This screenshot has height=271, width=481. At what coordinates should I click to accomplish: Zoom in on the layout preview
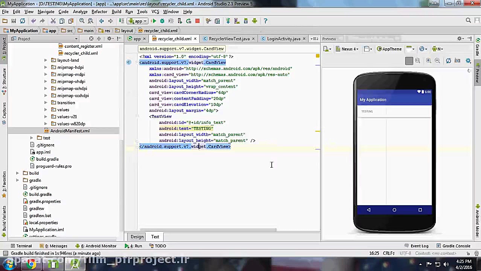(x=428, y=61)
